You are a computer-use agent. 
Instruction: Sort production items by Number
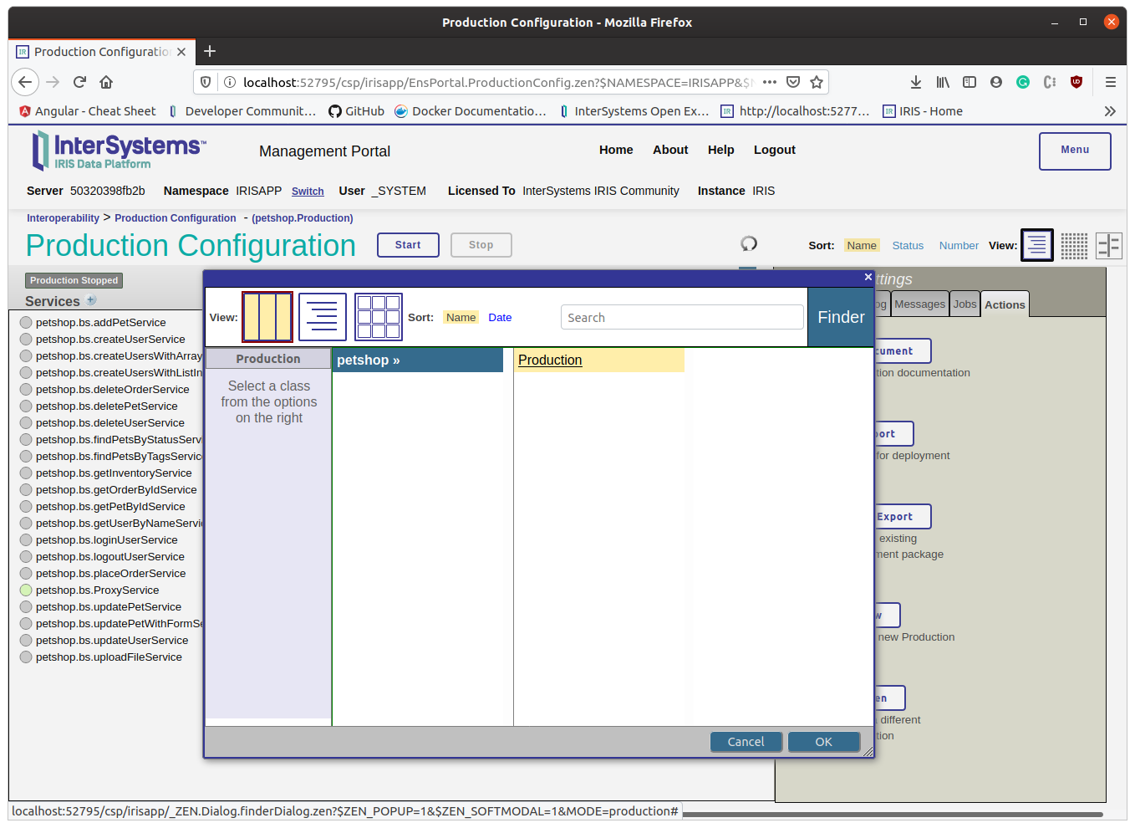pyautogui.click(x=959, y=245)
